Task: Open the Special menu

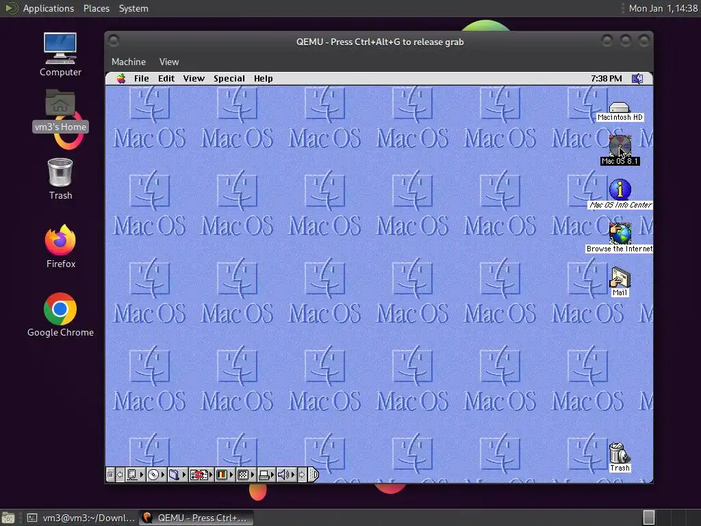Action: pyautogui.click(x=229, y=79)
